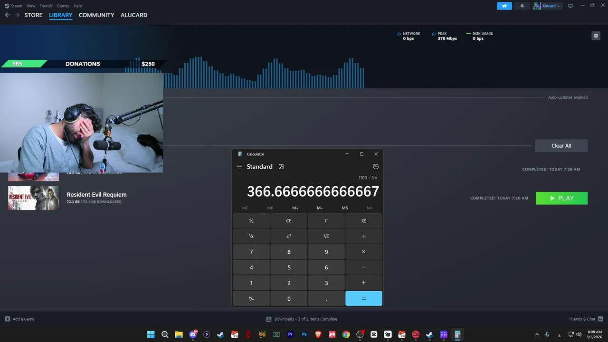The image size is (608, 342).
Task: Open Friends & Chat
Action: [x=586, y=319]
